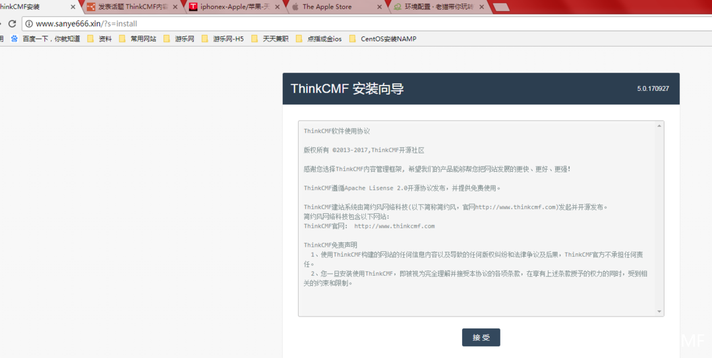Open the 点指成金ios bookmark folder
The height and width of the screenshot is (358, 712).
(319, 39)
